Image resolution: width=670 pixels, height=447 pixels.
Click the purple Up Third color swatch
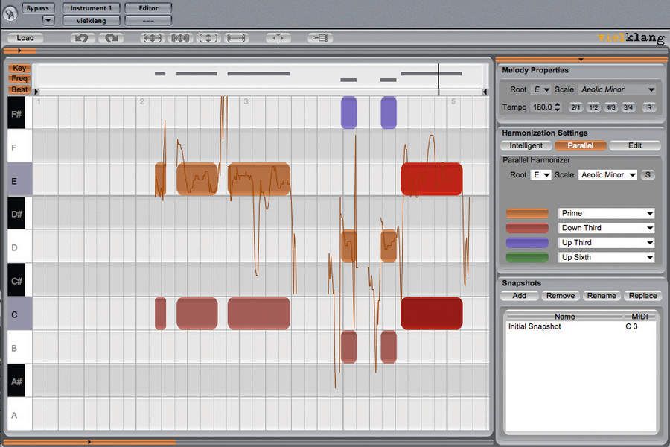tap(527, 243)
